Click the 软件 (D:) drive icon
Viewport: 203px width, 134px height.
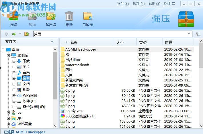(19, 101)
